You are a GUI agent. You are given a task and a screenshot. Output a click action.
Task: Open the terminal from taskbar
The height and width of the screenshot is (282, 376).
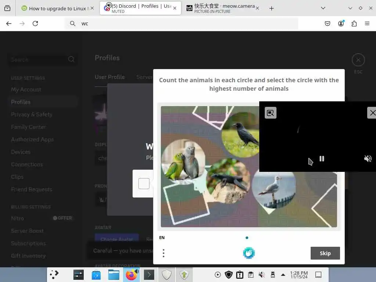coord(149,275)
